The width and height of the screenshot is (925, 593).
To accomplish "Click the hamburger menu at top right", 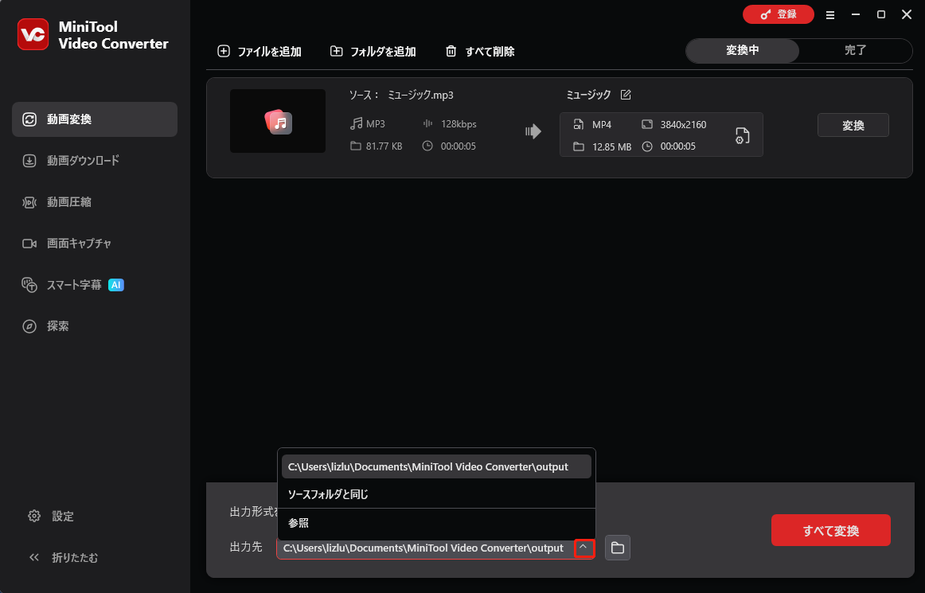I will pyautogui.click(x=830, y=14).
